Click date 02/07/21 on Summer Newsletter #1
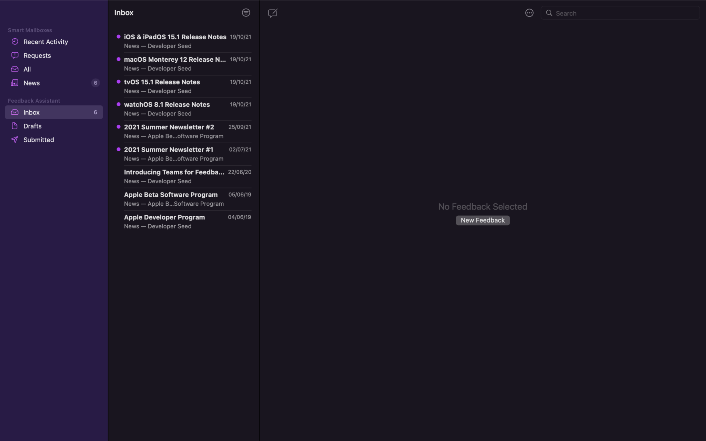The image size is (706, 441). click(x=240, y=150)
